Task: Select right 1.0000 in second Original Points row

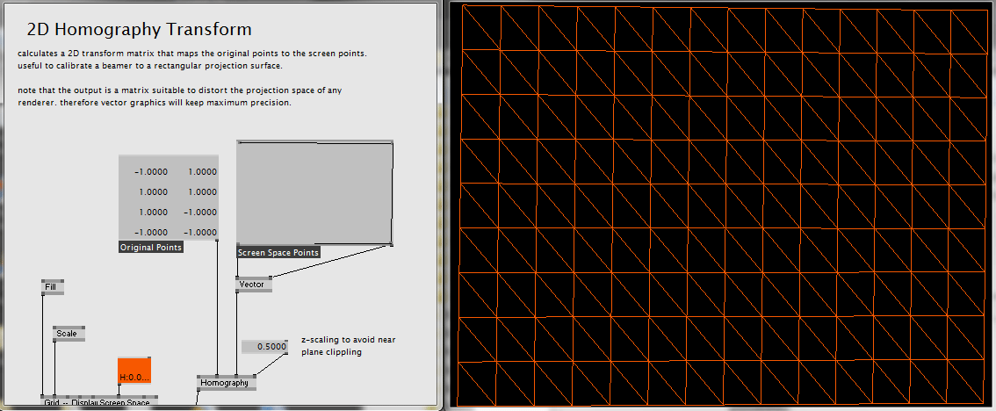Action: tap(203, 191)
